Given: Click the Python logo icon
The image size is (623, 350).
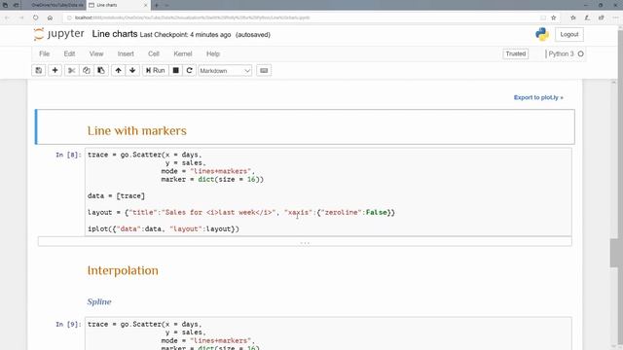Looking at the screenshot, I should [x=542, y=34].
